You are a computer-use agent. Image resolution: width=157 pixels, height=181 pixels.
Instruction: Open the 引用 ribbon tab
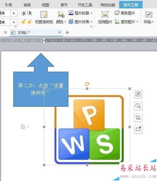coord(8,5)
